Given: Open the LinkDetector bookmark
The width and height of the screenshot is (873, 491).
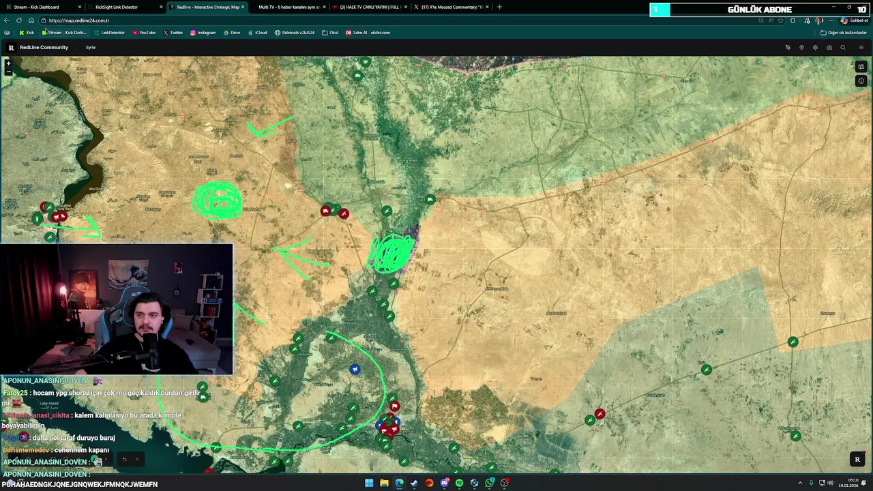Looking at the screenshot, I should [109, 33].
